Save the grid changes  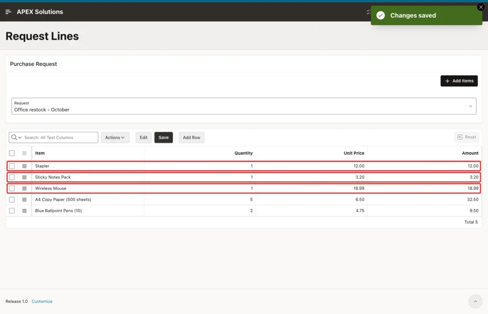(x=163, y=137)
